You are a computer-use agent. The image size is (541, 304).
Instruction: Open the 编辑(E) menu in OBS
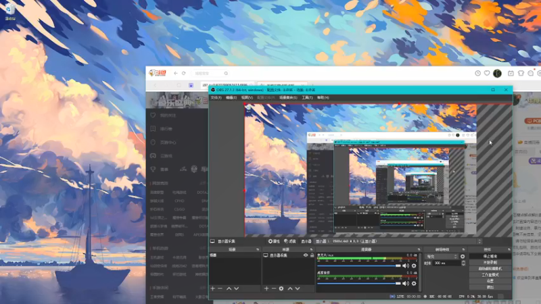coord(231,98)
